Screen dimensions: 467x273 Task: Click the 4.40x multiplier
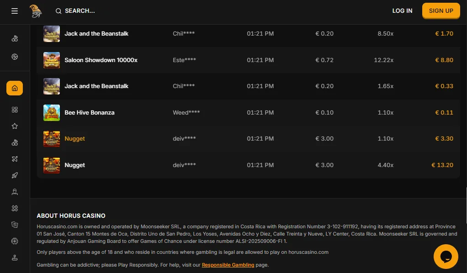[385, 165]
